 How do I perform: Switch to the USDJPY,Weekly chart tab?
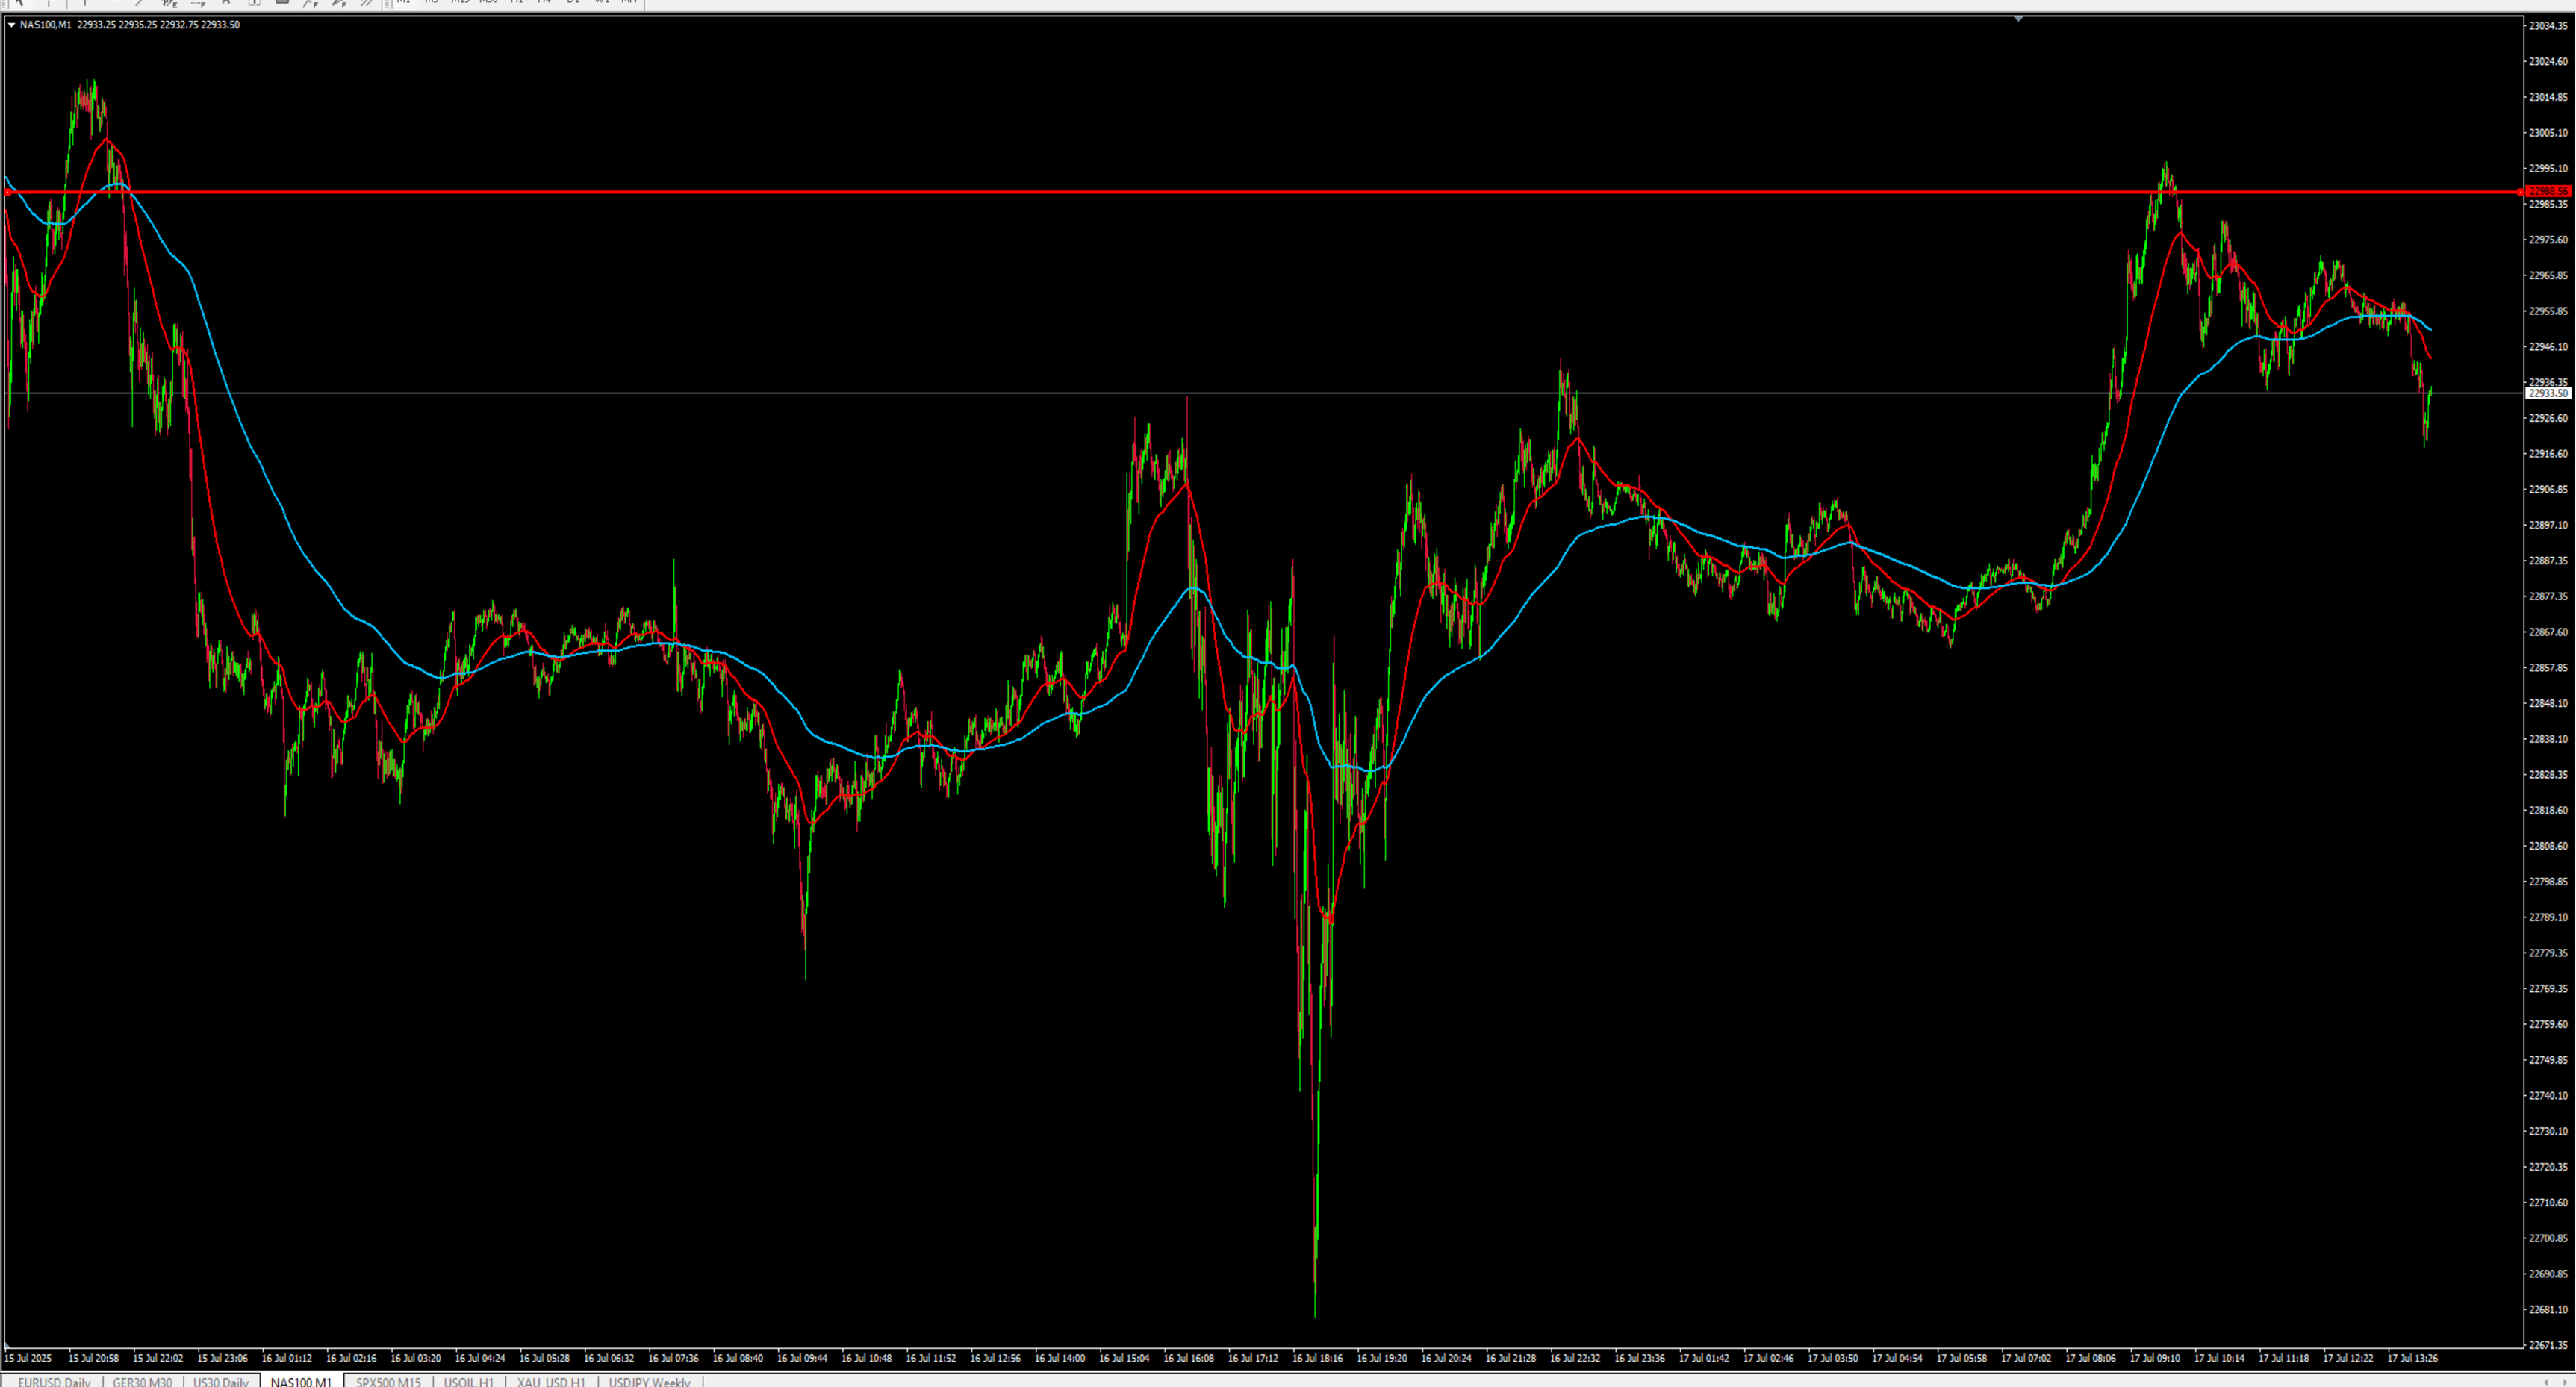pyautogui.click(x=649, y=1381)
